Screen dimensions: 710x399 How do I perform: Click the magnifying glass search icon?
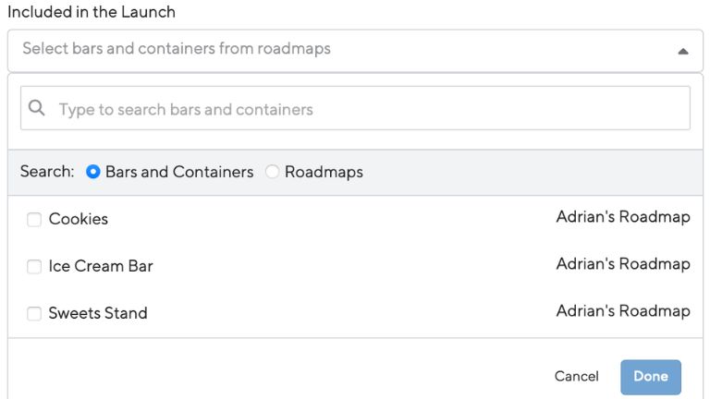37,108
